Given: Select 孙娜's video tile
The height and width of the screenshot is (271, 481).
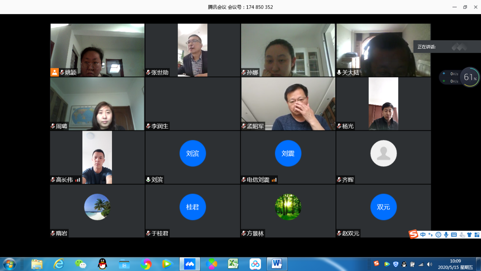Looking at the screenshot, I should pos(288,50).
